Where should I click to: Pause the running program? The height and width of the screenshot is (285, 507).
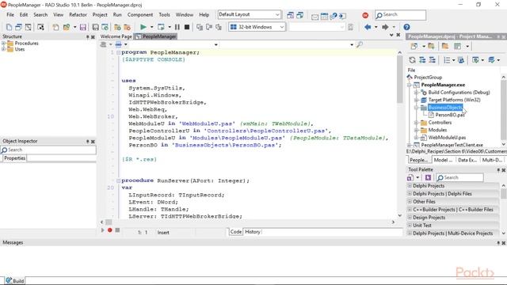tap(177, 27)
